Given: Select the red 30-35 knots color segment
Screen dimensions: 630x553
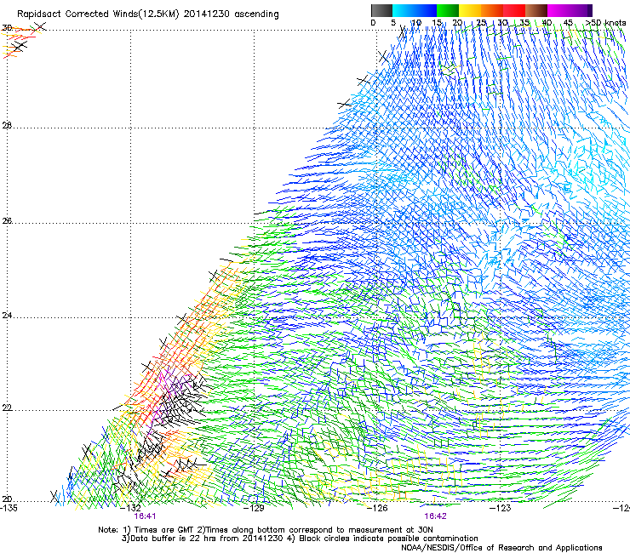Looking at the screenshot, I should tap(514, 10).
